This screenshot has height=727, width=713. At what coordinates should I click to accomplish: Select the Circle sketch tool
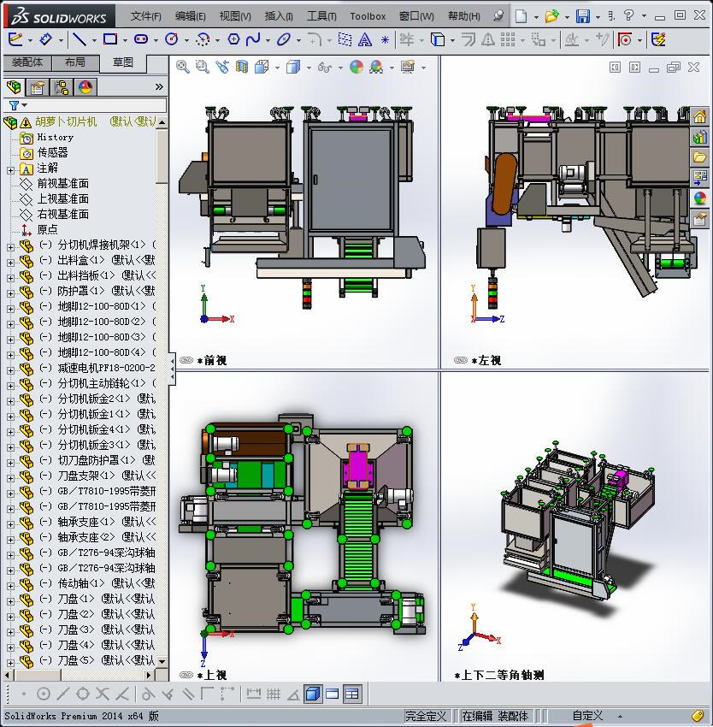coord(172,40)
